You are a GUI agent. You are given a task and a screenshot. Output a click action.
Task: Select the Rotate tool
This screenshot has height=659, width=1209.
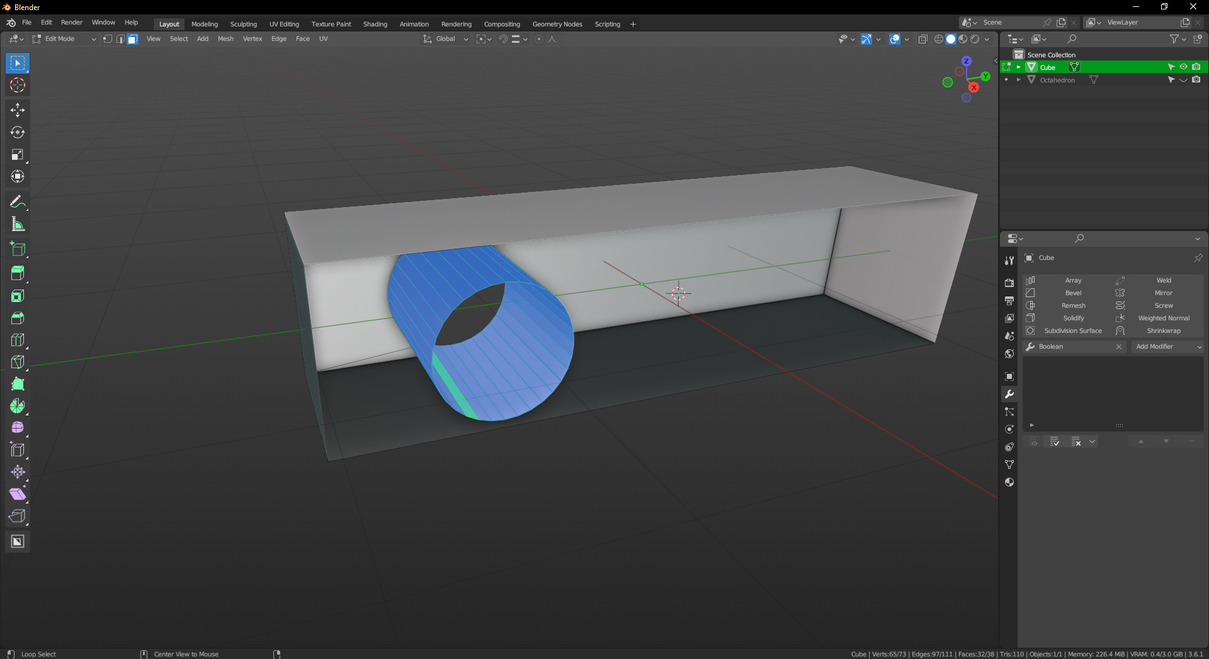click(18, 132)
